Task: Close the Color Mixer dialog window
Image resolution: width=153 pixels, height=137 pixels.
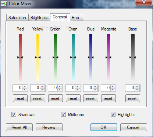Action: 144,2
